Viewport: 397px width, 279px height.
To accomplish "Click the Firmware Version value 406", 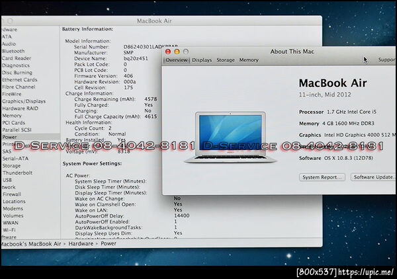I will coord(128,76).
